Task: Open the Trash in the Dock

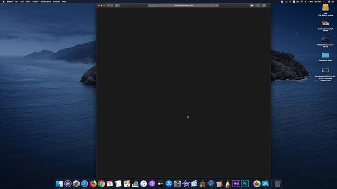Action: click(277, 184)
